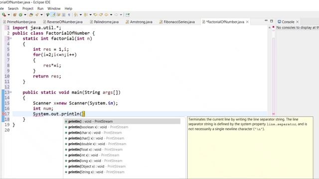Image resolution: width=319 pixels, height=179 pixels.
Task: Toggle the Java editor breadcrumb
Action: (x=48, y=14)
